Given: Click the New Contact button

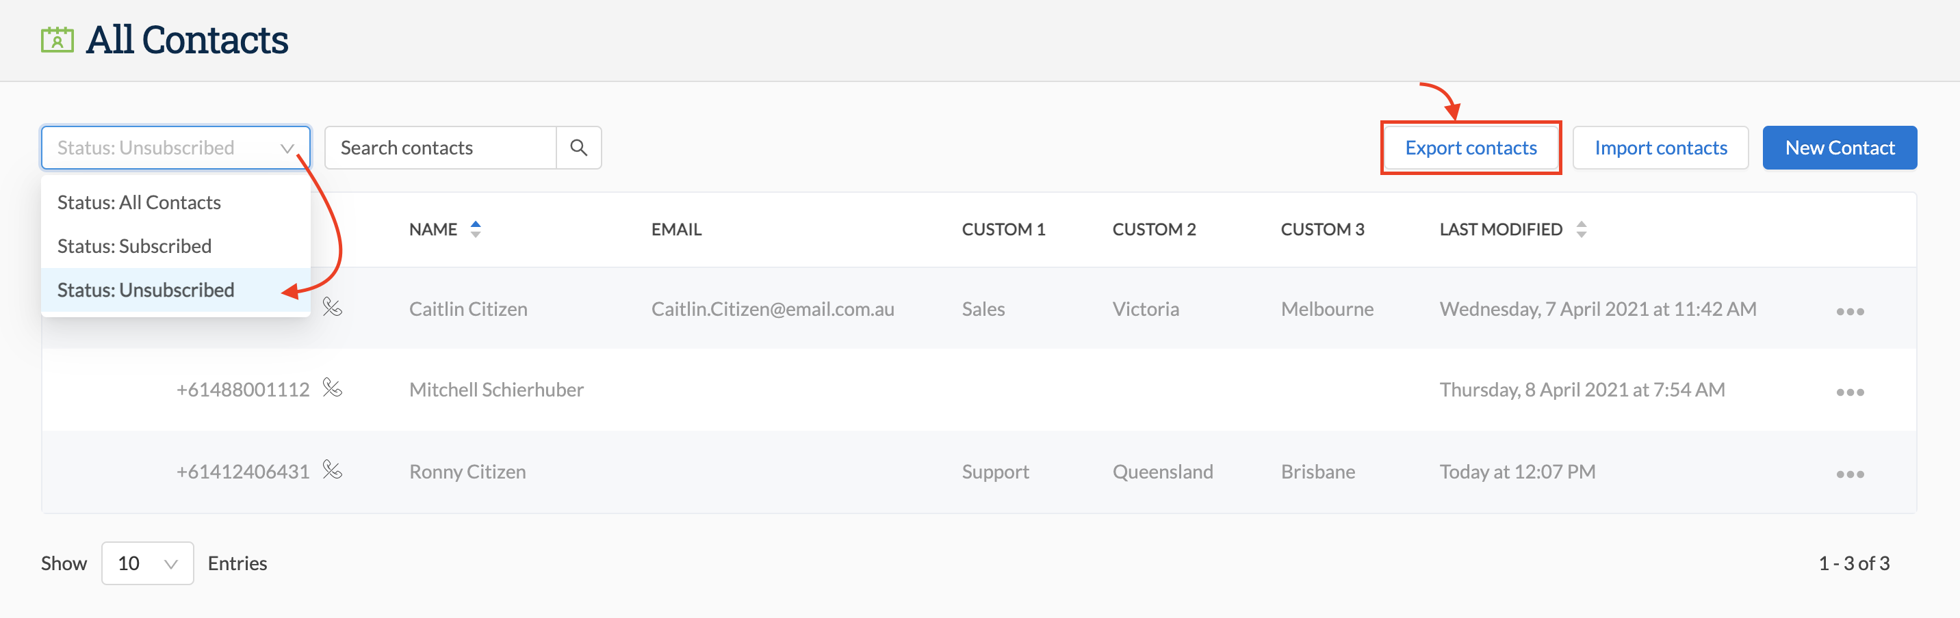Looking at the screenshot, I should tap(1840, 148).
